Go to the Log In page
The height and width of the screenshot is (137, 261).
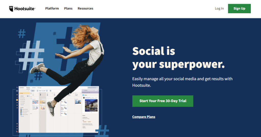(219, 8)
